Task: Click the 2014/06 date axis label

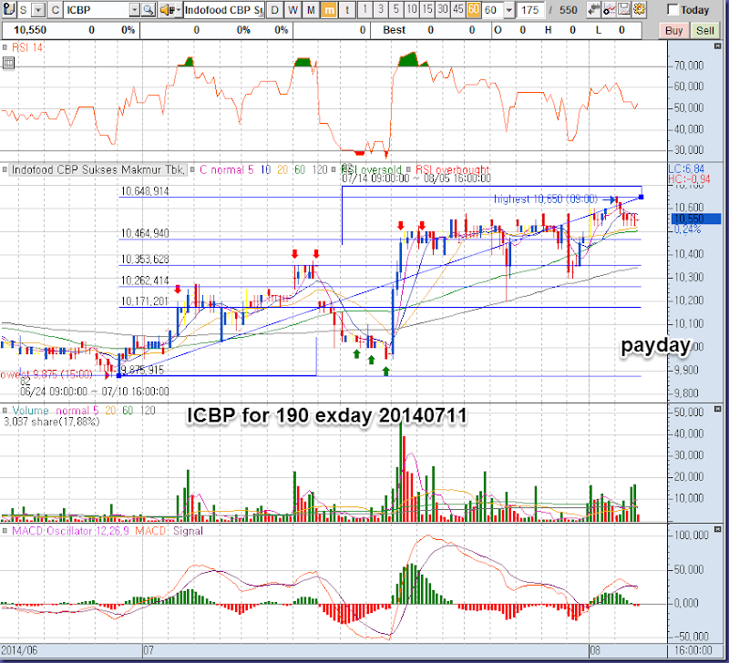Action: pyautogui.click(x=19, y=650)
